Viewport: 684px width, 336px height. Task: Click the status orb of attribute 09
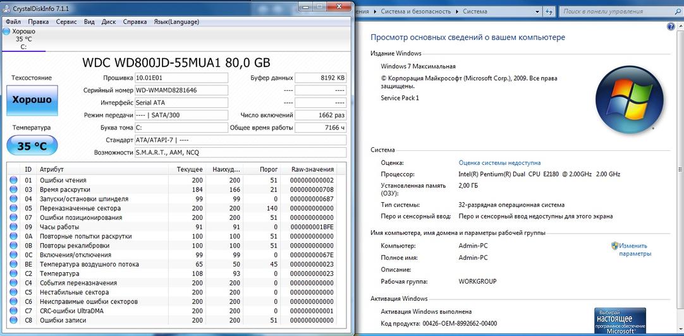(x=13, y=227)
